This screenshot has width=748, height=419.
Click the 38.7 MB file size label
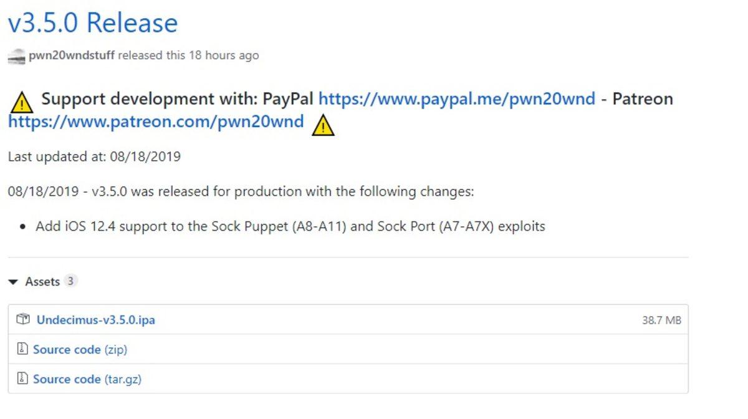pos(661,320)
